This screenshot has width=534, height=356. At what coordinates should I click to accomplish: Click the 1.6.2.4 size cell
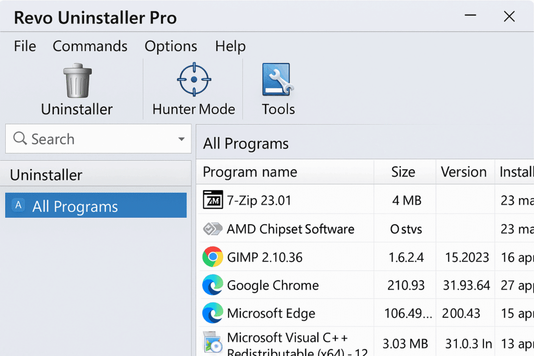click(406, 257)
